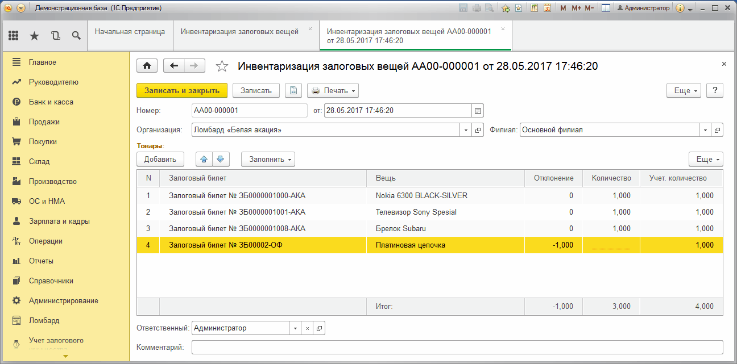Open the Склад section
Viewport: 737px width, 364px height.
point(39,161)
